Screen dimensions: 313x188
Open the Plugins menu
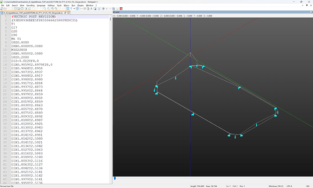[x=80, y=5]
